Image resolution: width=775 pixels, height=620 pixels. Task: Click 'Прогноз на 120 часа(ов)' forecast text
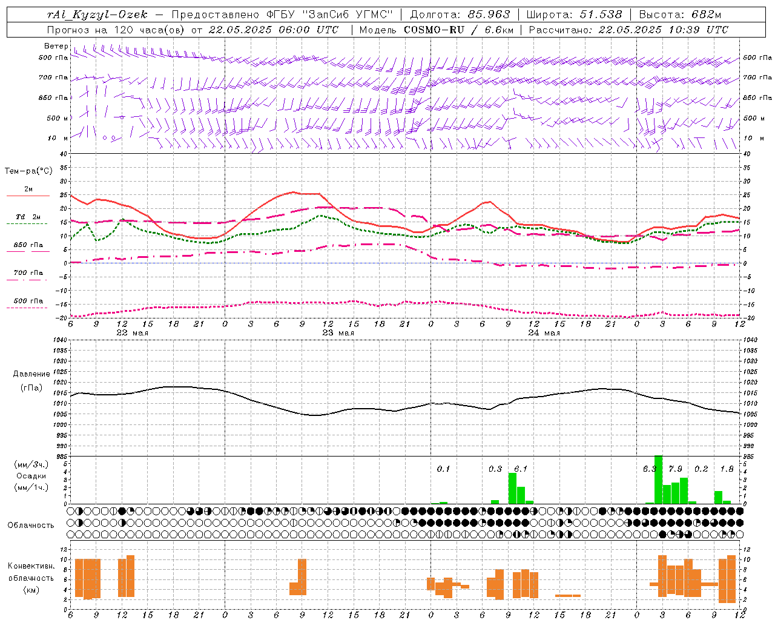click(116, 30)
